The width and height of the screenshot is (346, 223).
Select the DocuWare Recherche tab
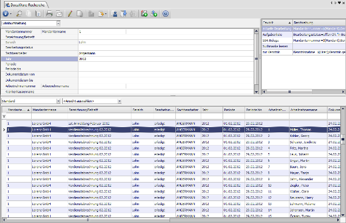pyautogui.click(x=25, y=5)
